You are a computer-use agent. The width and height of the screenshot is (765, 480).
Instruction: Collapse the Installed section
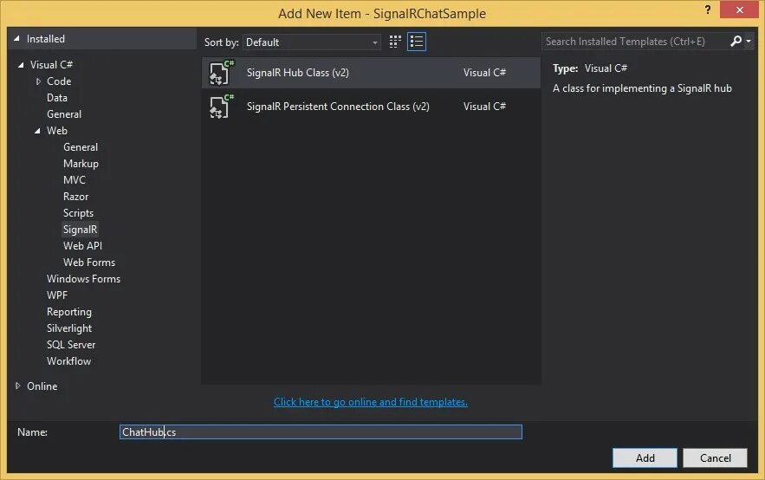pyautogui.click(x=17, y=38)
